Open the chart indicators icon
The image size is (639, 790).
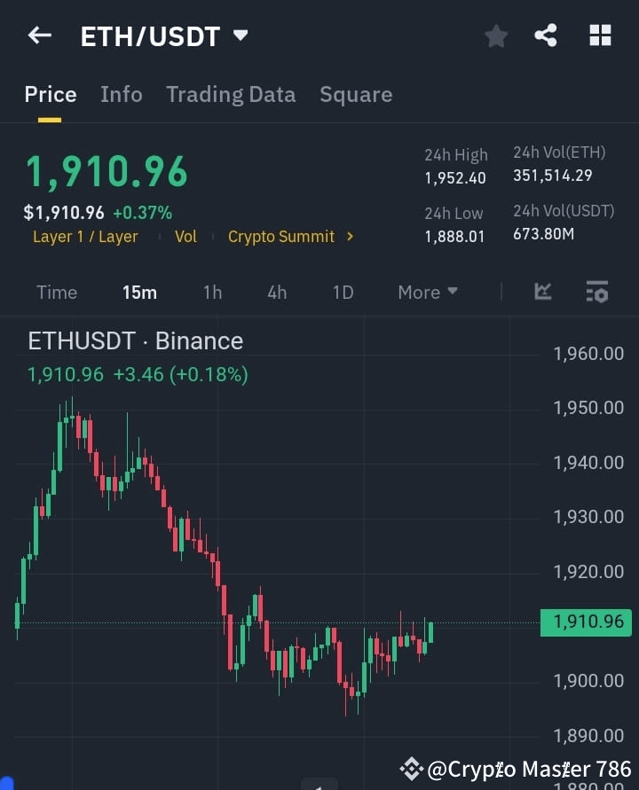tap(541, 292)
